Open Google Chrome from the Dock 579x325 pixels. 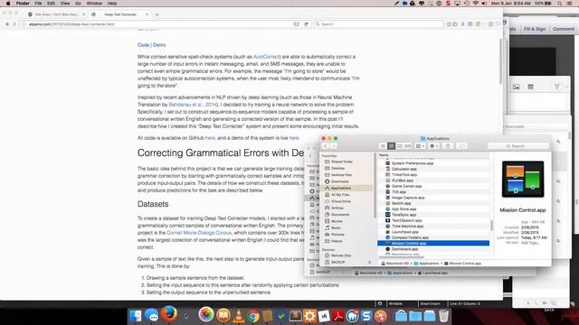(253, 316)
